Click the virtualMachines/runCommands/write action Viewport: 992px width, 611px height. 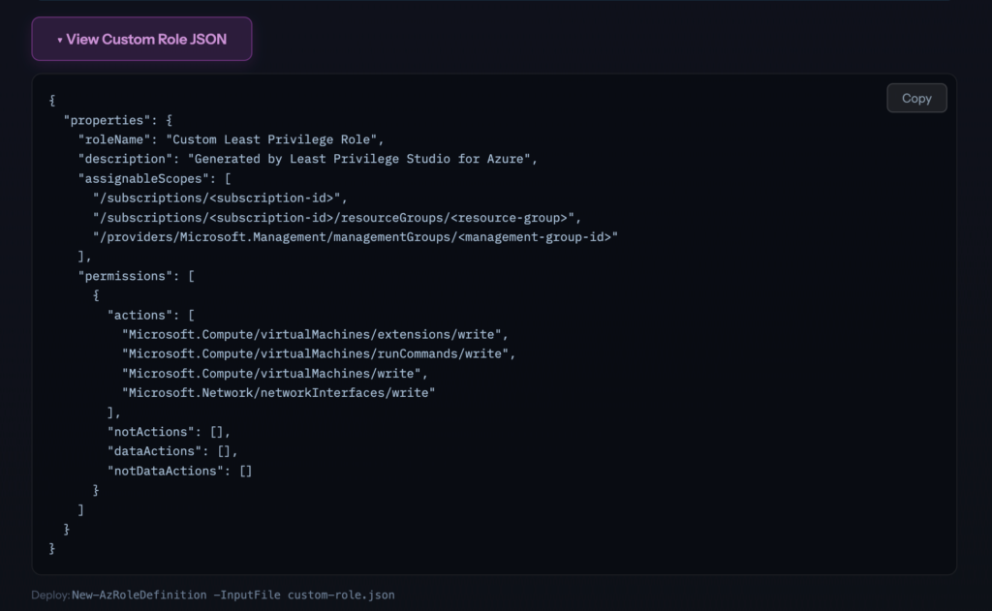point(318,353)
